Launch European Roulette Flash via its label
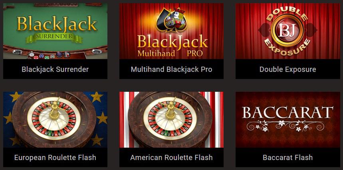The image size is (343, 170). click(x=55, y=157)
